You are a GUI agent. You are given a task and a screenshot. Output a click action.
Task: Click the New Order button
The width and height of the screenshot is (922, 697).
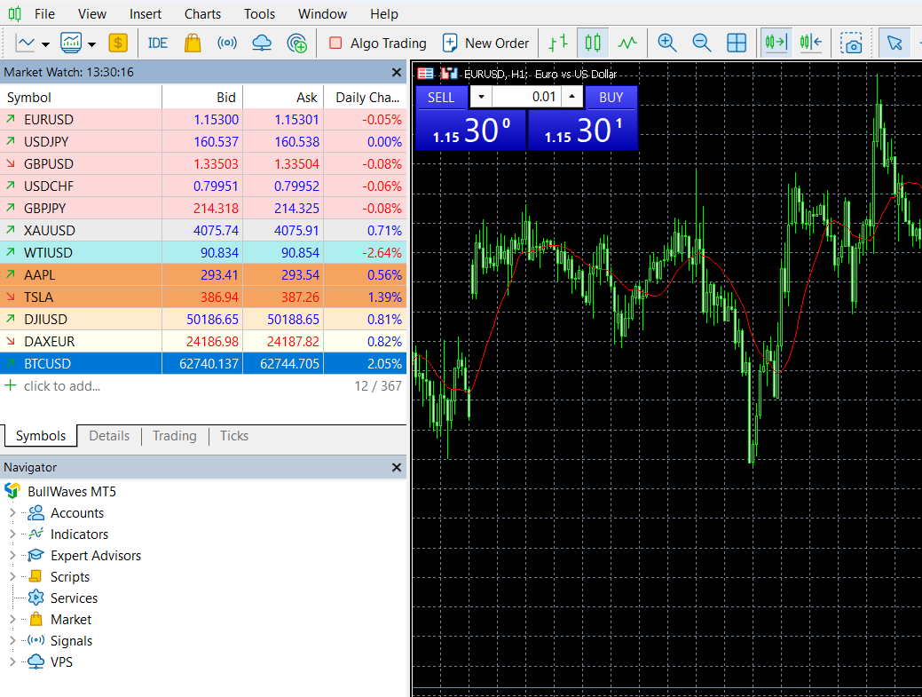[x=485, y=43]
